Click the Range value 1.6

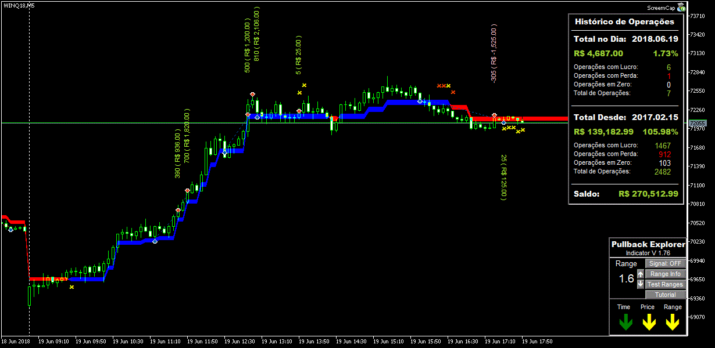[626, 279]
